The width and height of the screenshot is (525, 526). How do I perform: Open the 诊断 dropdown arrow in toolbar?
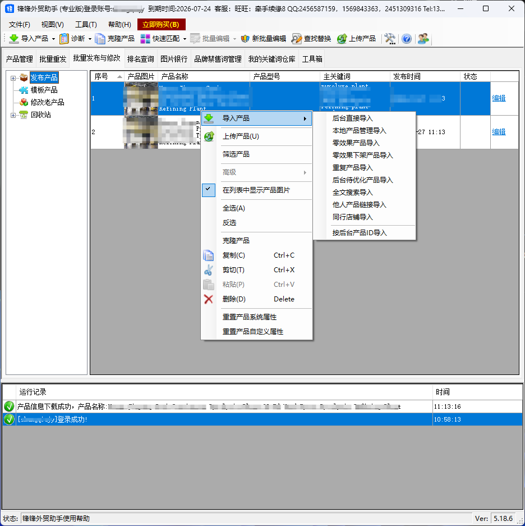click(90, 39)
